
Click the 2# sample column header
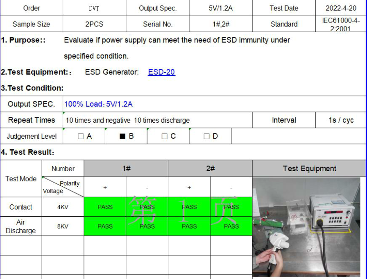(x=210, y=168)
